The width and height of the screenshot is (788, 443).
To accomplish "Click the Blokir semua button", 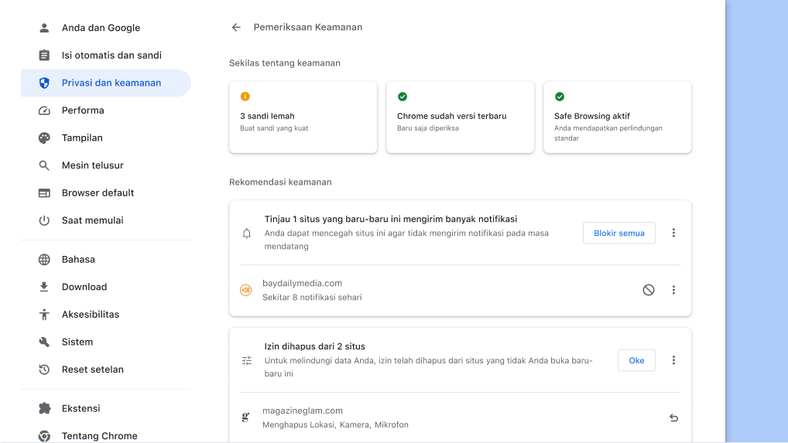I will pyautogui.click(x=619, y=233).
